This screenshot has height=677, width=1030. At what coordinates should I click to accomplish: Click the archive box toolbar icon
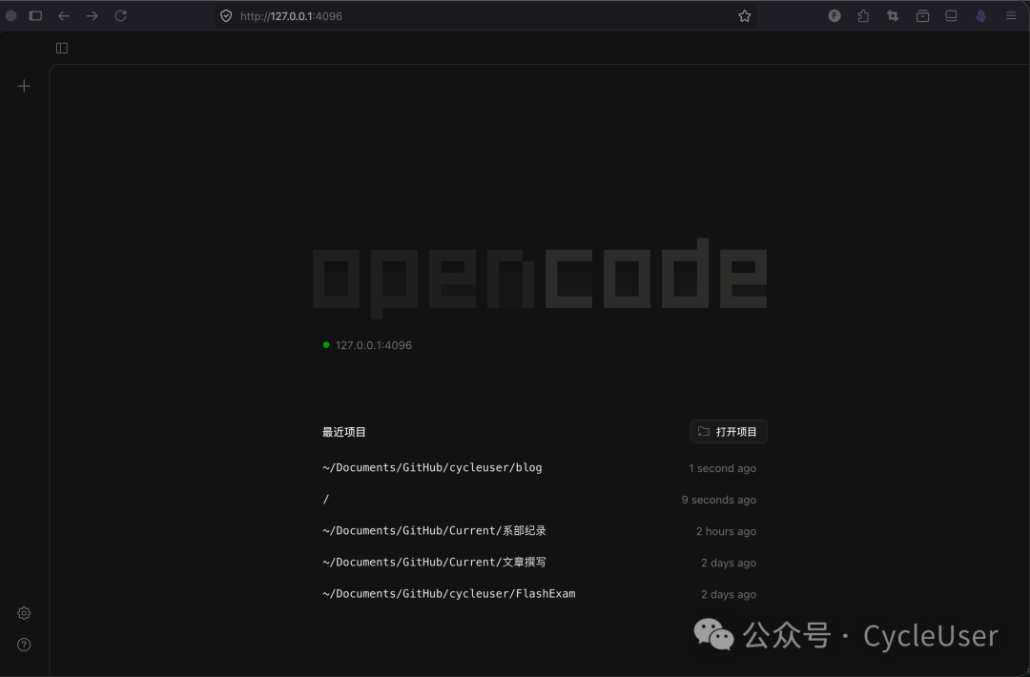click(922, 16)
